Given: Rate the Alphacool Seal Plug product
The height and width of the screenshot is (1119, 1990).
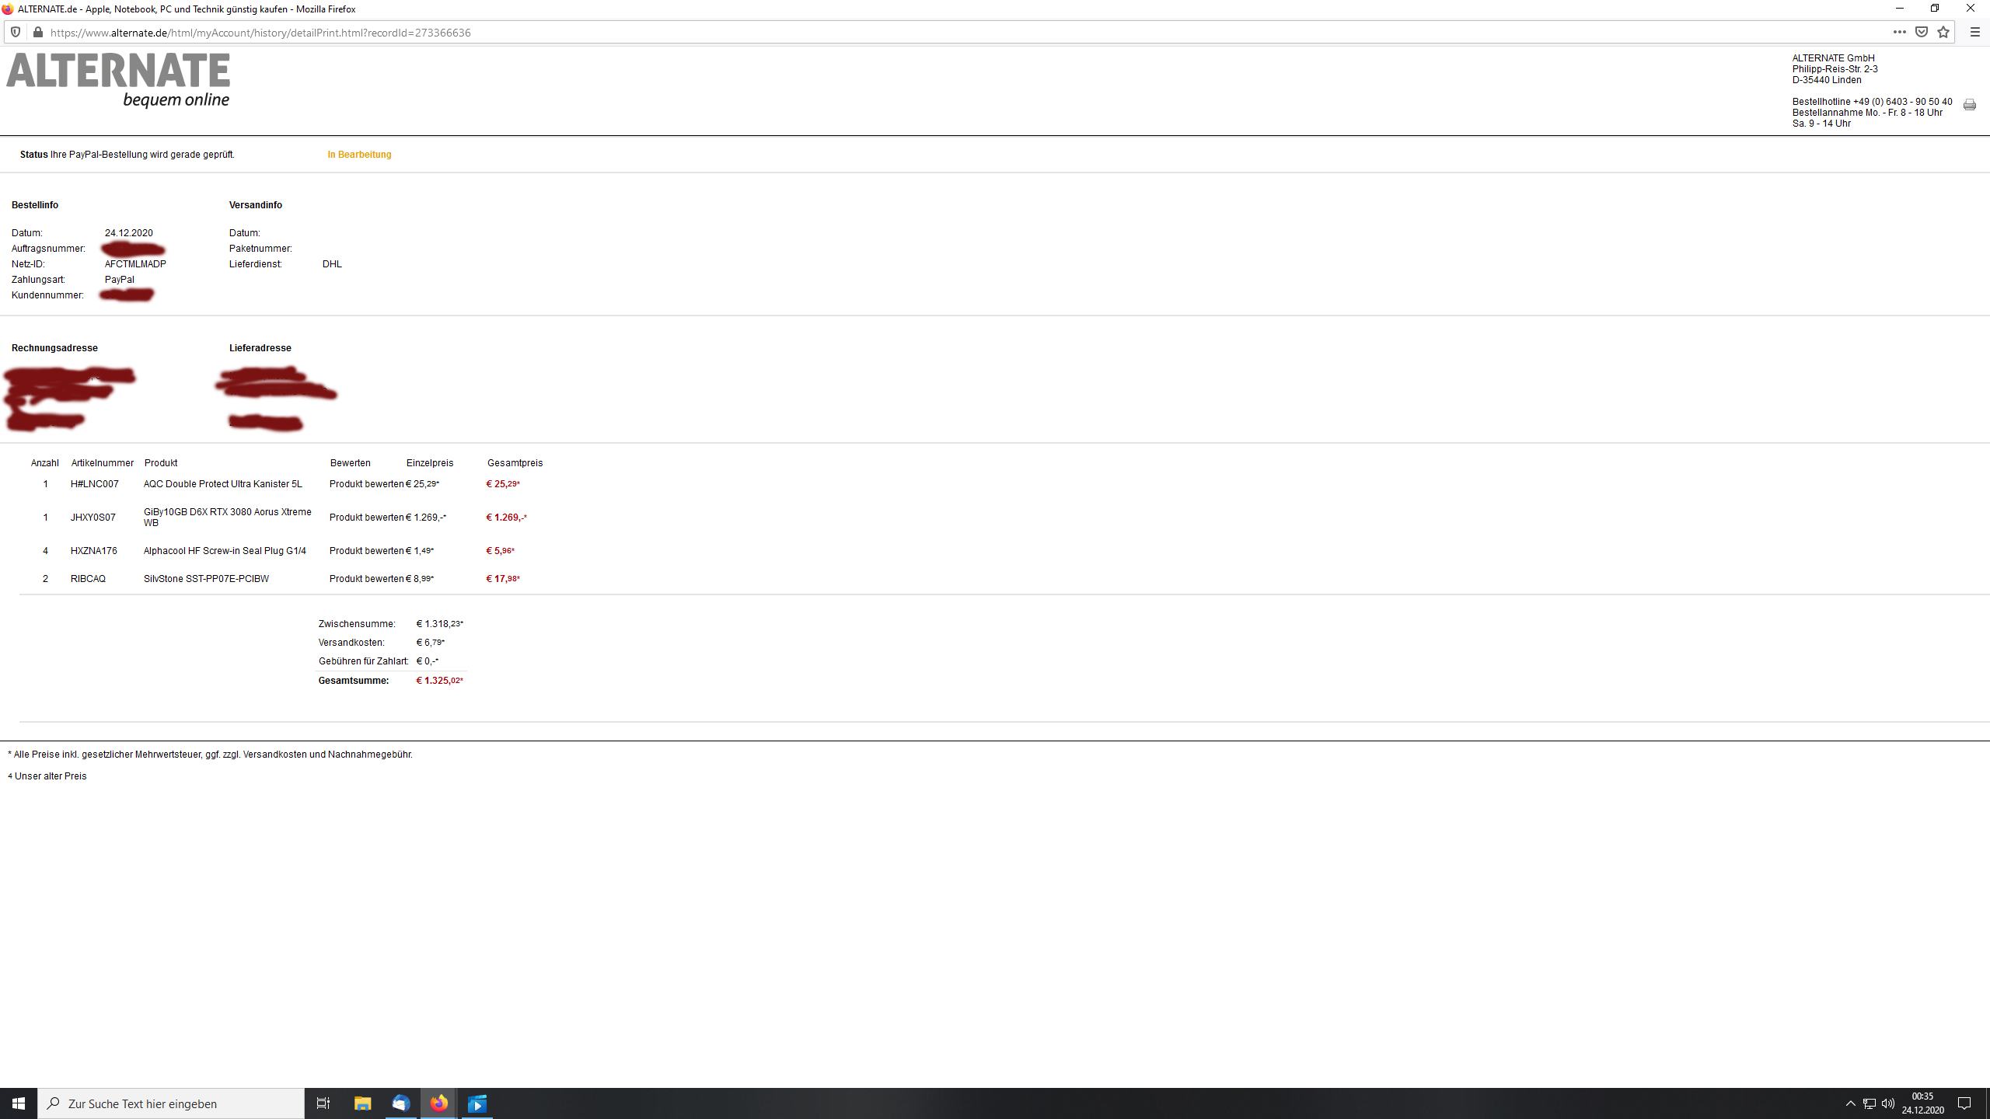Looking at the screenshot, I should click(366, 551).
